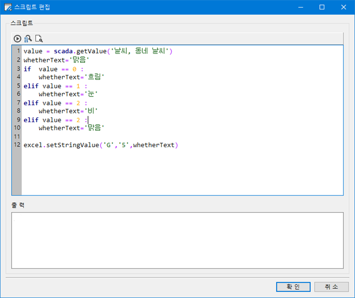Click the document search icon
Screen dimensions: 355x298
point(39,38)
